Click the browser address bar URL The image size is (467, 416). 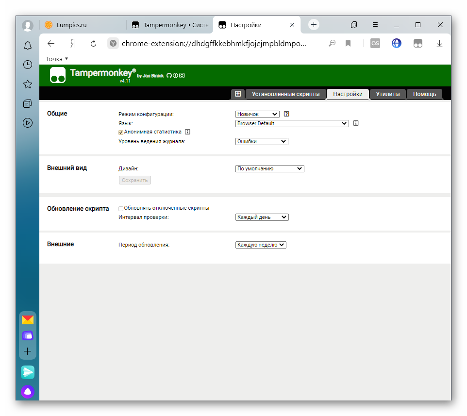[214, 44]
